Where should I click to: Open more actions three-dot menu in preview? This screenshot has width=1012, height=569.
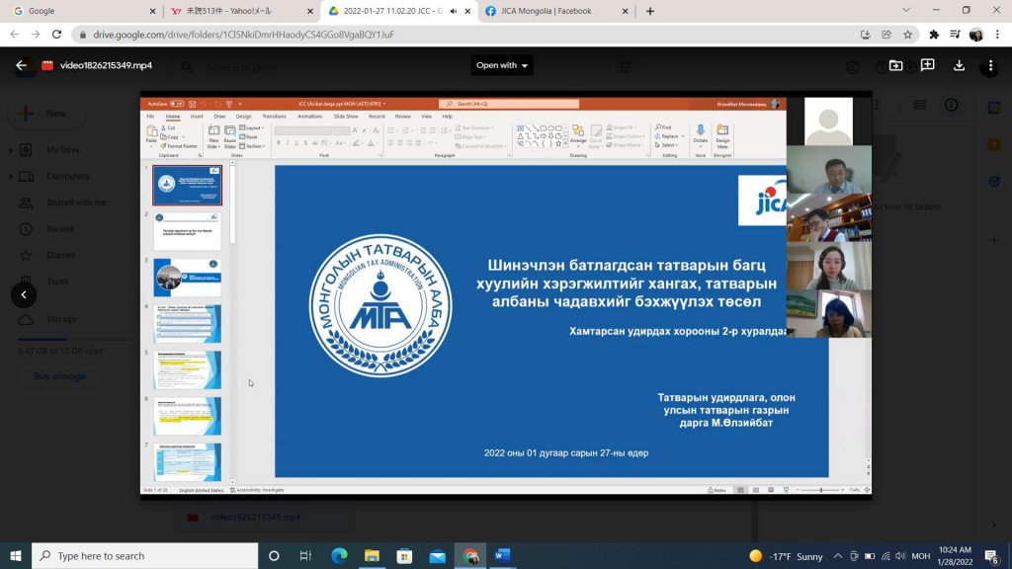click(x=990, y=66)
